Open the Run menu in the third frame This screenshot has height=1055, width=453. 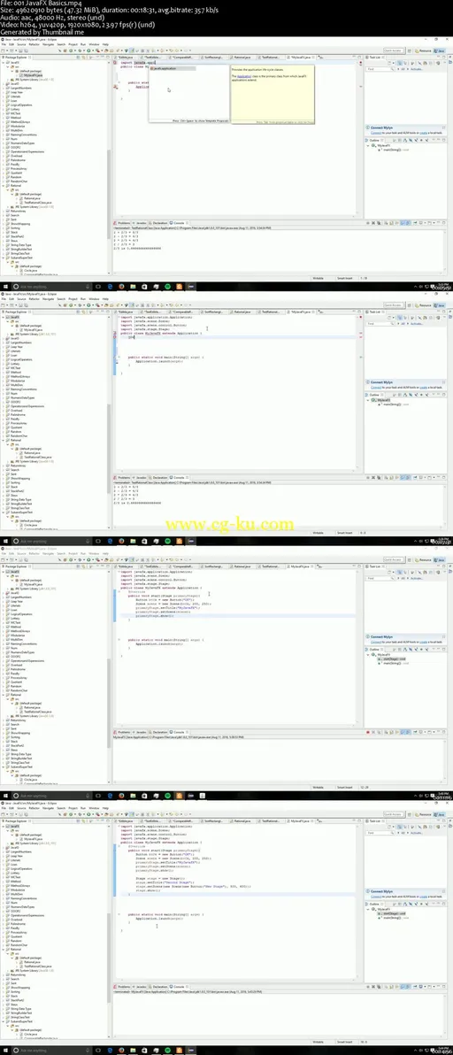pos(82,553)
